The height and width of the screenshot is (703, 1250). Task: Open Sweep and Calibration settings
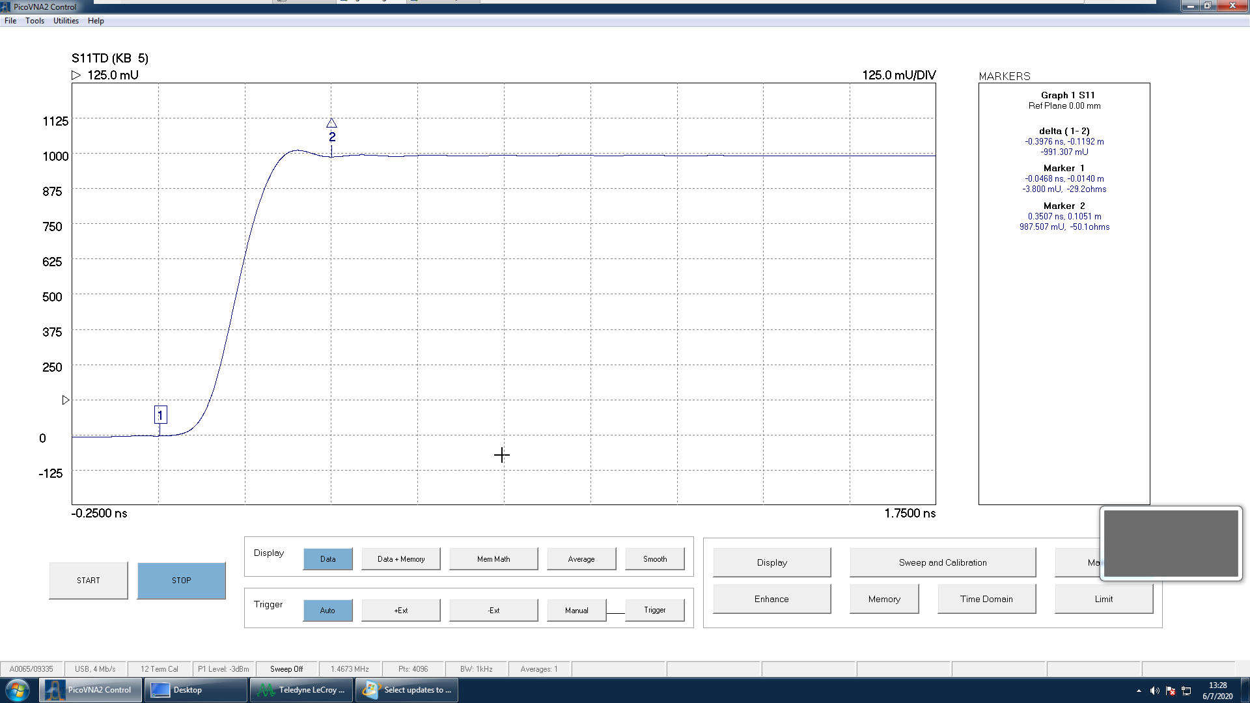pos(943,562)
